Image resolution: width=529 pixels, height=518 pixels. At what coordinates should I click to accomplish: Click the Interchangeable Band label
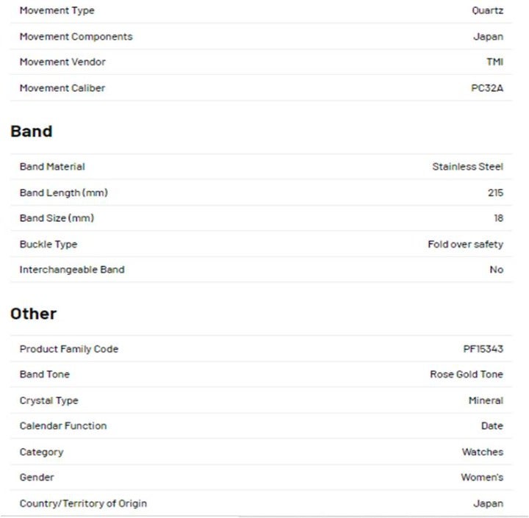click(x=72, y=270)
